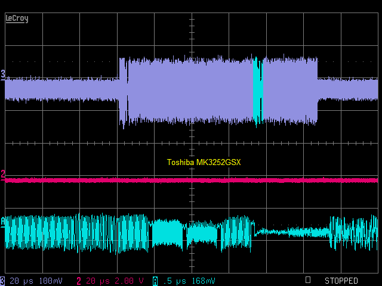Click the STOPPED acquisition status

(x=341, y=281)
